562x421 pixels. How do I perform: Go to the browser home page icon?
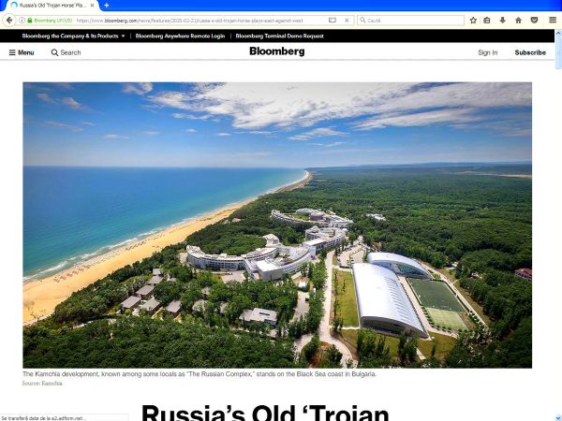518,20
